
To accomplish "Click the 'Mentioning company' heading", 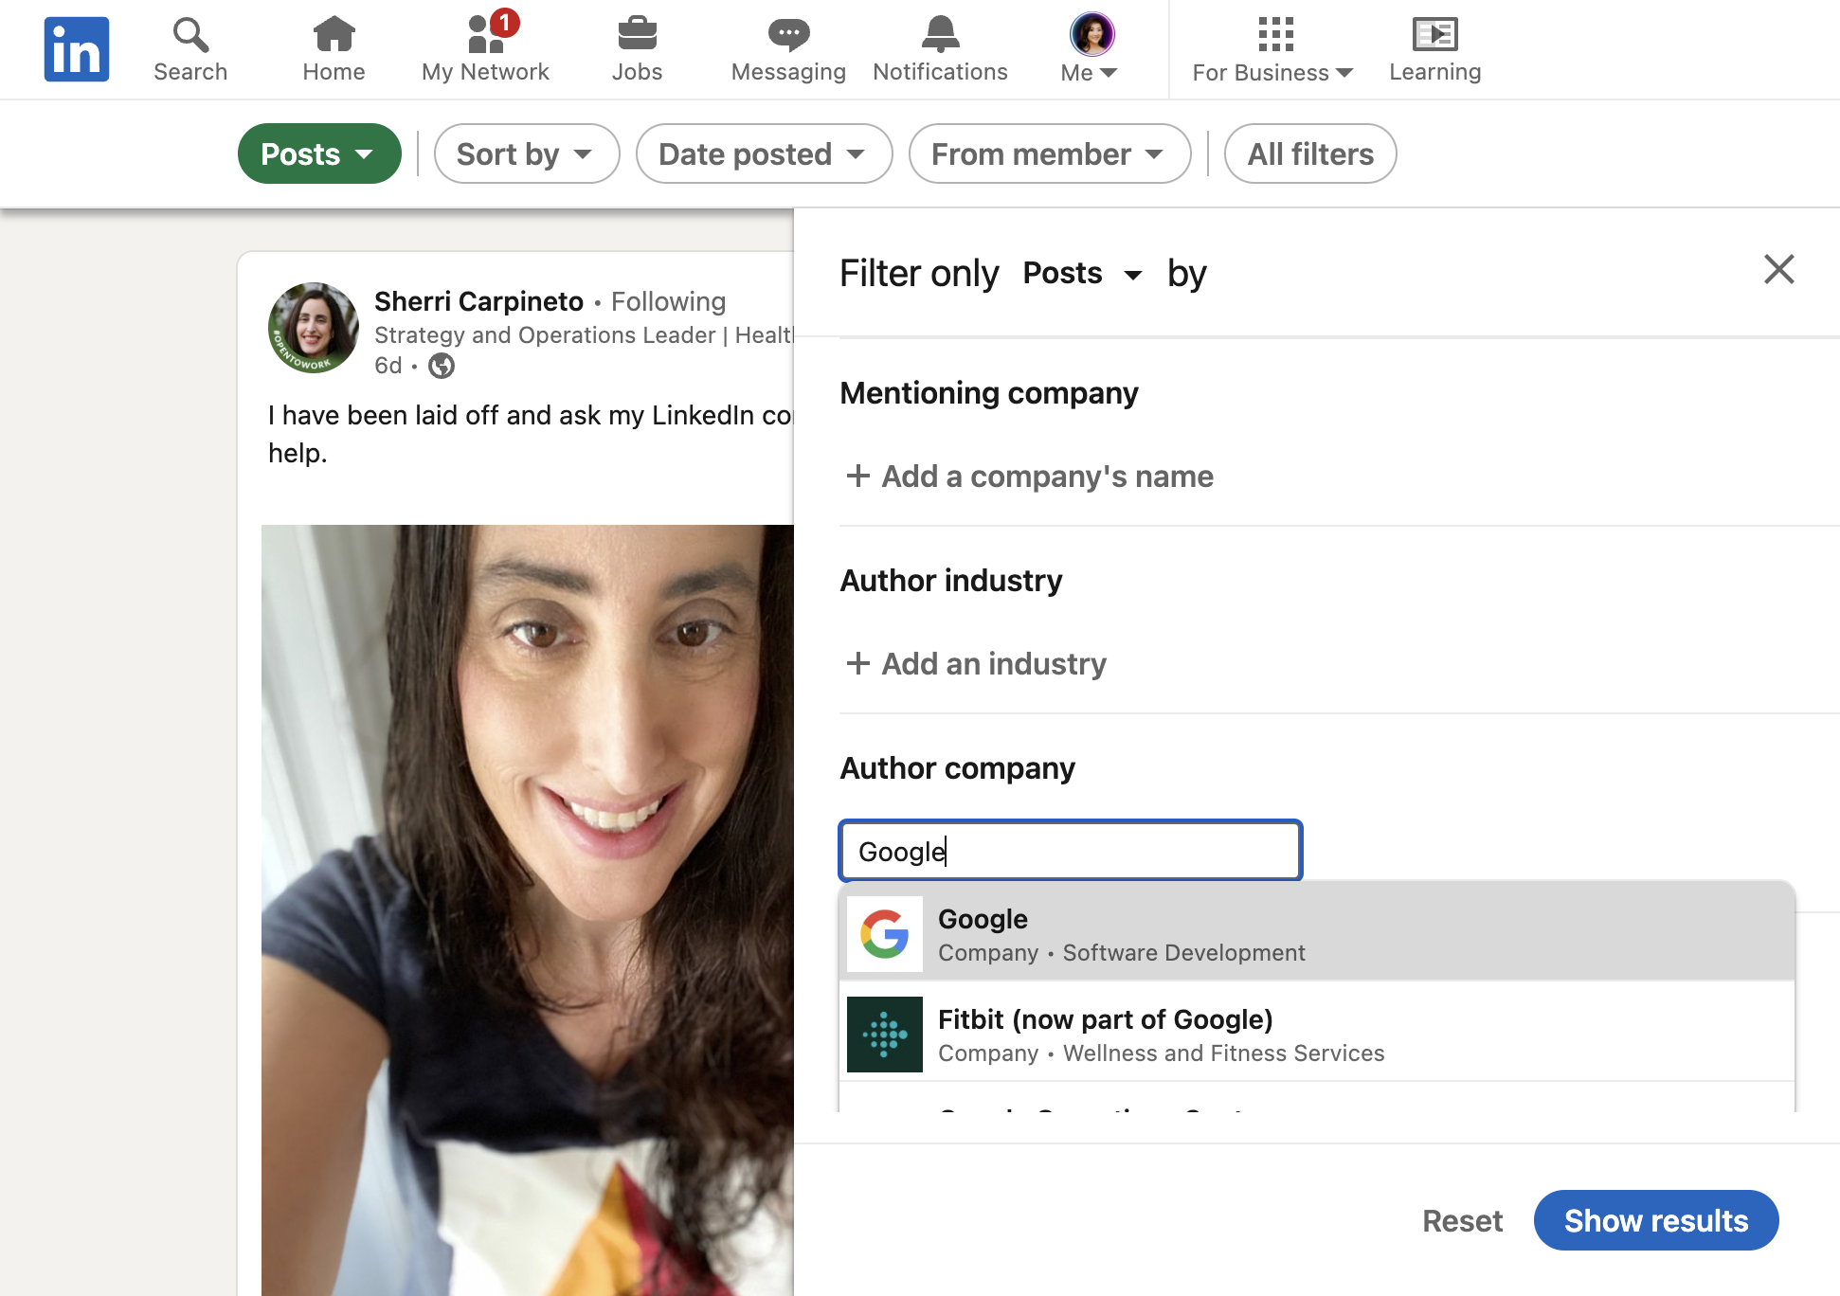I will tap(989, 392).
